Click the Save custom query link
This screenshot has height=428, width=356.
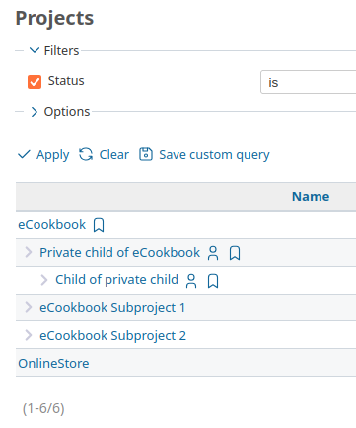click(x=214, y=155)
